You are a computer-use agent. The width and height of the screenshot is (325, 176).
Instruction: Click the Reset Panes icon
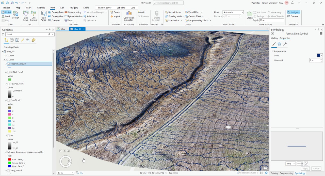coord(44,15)
